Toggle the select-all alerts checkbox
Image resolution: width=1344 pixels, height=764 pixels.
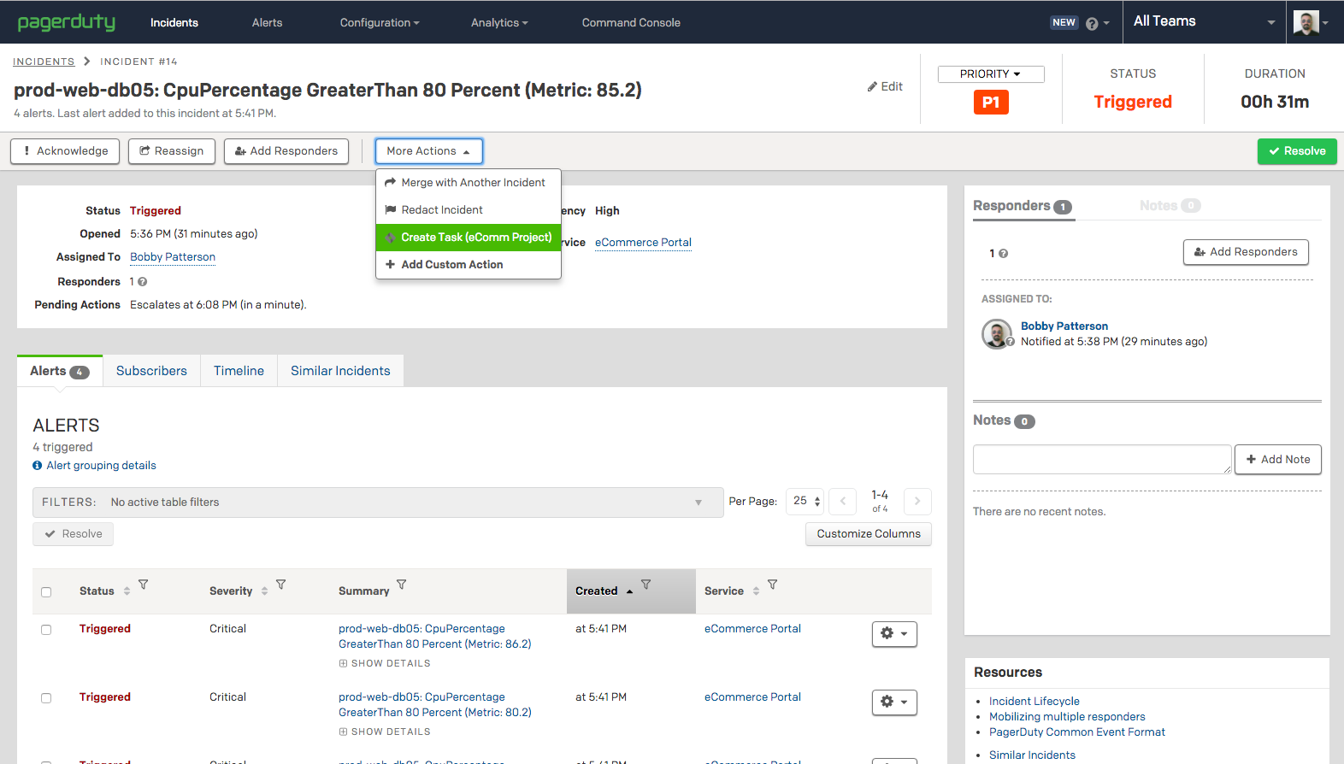pyautogui.click(x=46, y=592)
